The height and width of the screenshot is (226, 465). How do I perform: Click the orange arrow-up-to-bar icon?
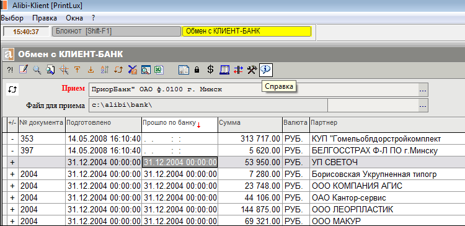[x=77, y=70]
